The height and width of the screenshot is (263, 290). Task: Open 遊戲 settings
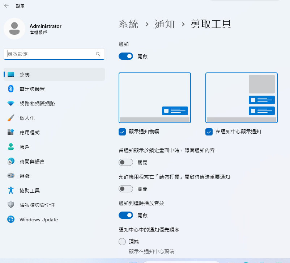tap(54, 176)
